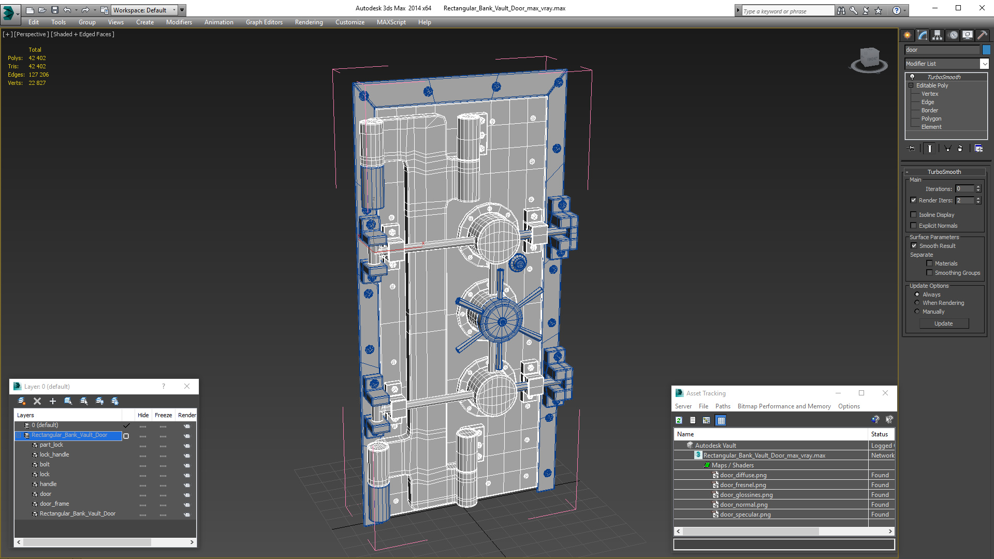Screen dimensions: 994x559
Task: Collapse Rectangular_Bank_Vault_Door layer tree
Action: click(x=19, y=435)
